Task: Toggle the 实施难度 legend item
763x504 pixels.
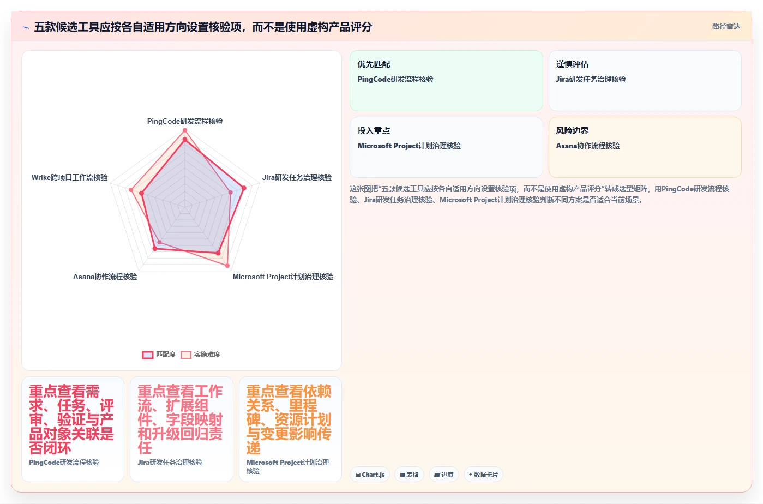Action: [200, 355]
